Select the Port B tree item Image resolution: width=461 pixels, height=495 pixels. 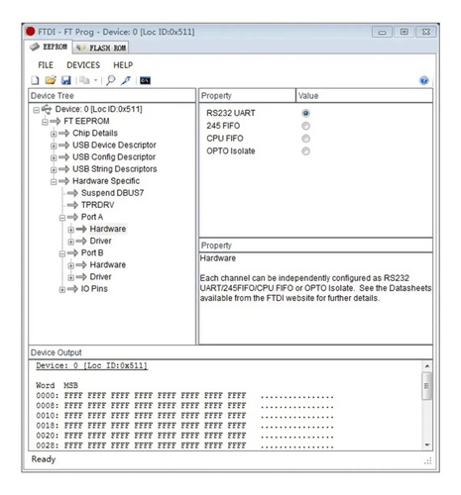click(92, 252)
